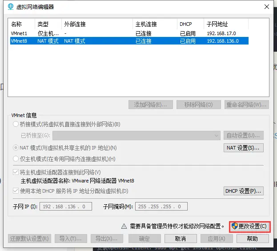Click the 取消 button
Screen dimensions: 277x251
coord(180,239)
